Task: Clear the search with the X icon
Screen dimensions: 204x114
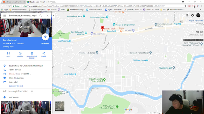Action: point(47,16)
